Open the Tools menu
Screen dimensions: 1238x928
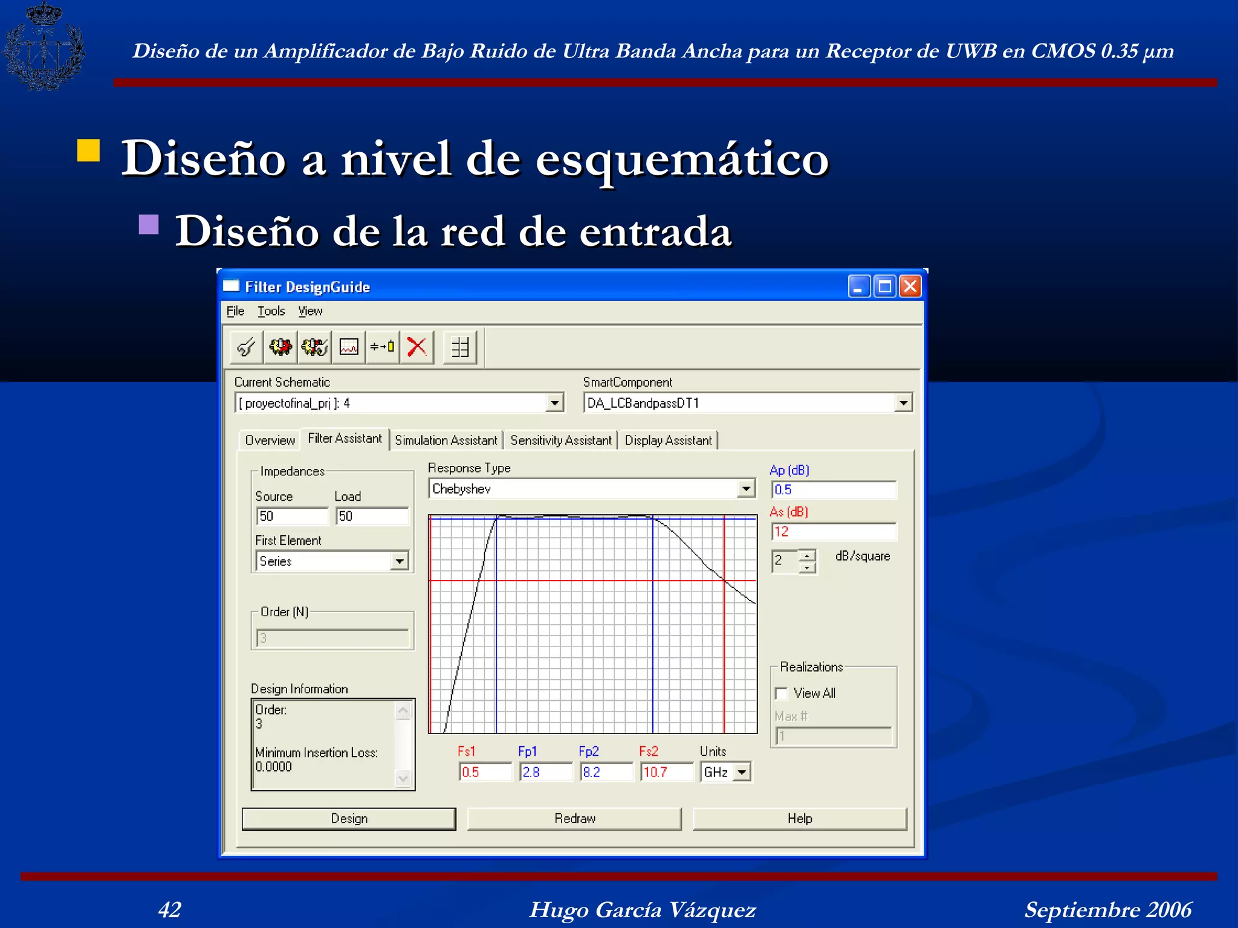click(x=271, y=311)
